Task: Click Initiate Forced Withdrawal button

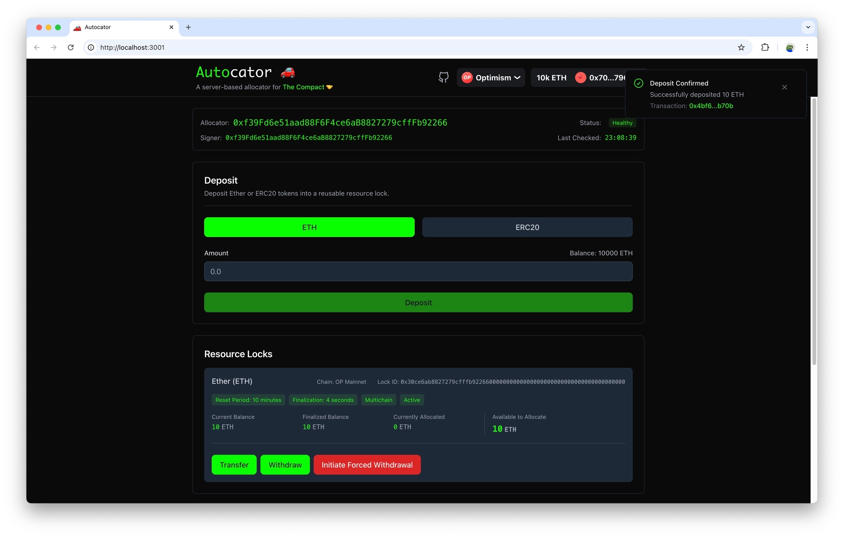Action: 367,465
